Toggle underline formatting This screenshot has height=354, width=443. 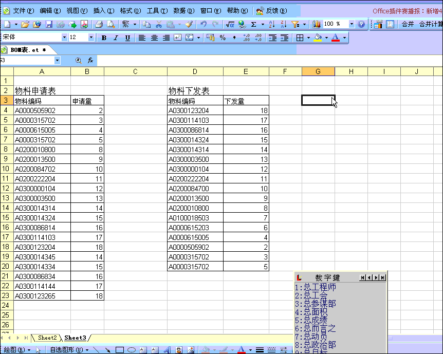point(127,38)
